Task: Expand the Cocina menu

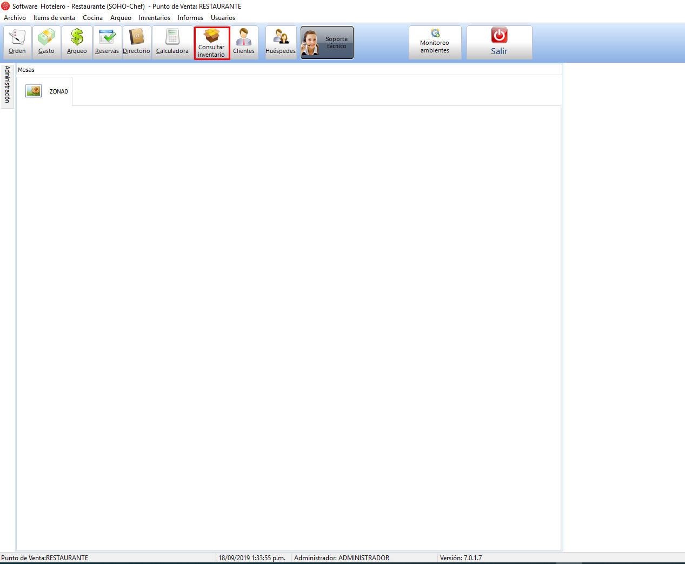Action: click(92, 18)
